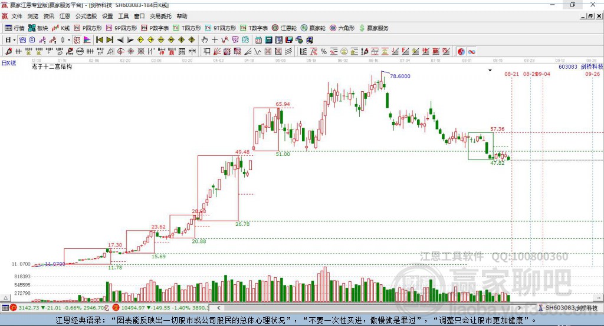Image resolution: width=604 pixels, height=326 pixels.
Task: Expand the candlestick style dropdown arrow
Action: coord(69,40)
